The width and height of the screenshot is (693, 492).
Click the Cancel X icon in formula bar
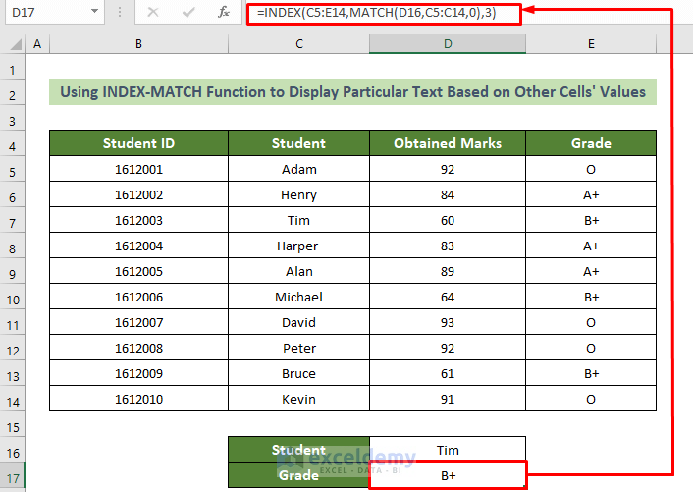(154, 12)
